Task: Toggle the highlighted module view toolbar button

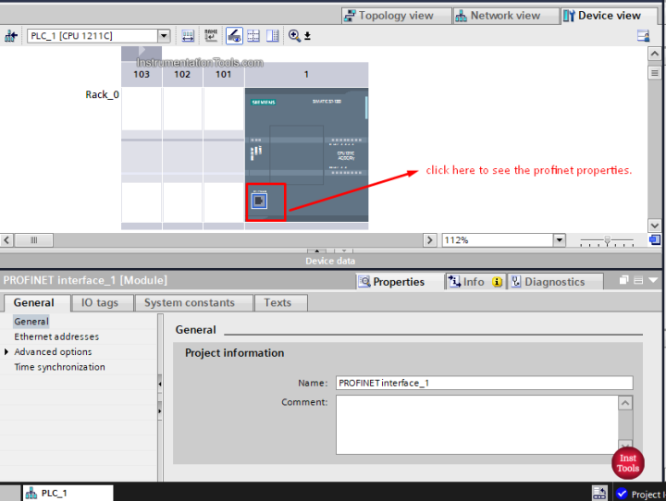Action: (x=234, y=36)
